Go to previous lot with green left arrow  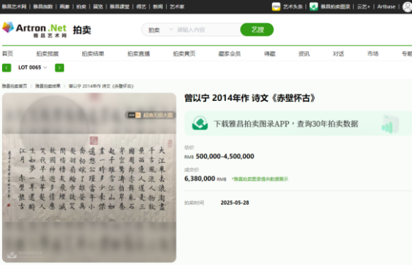[x=6, y=67]
